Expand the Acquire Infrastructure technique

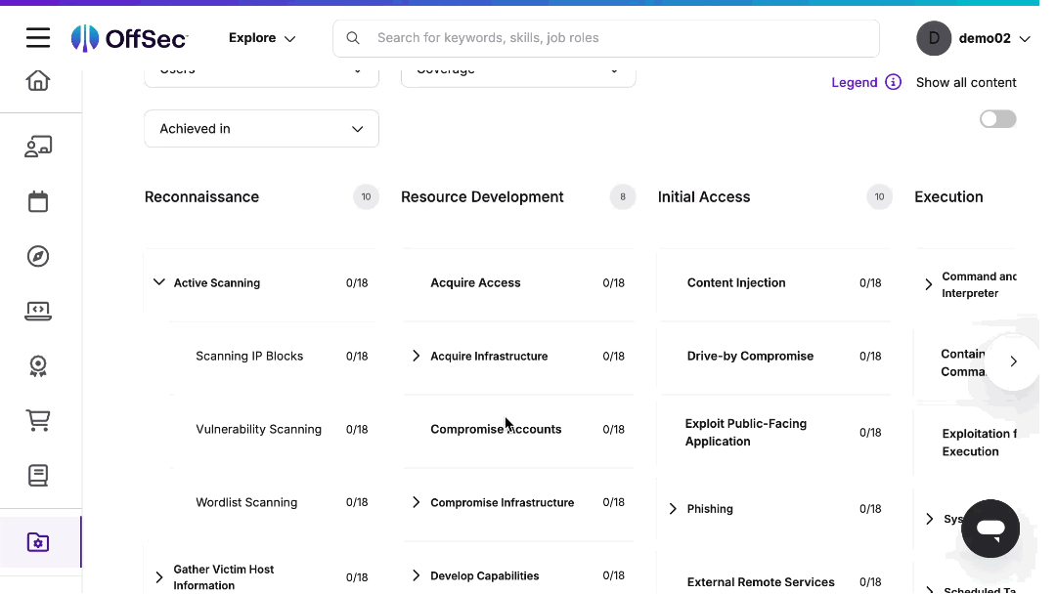(x=417, y=357)
